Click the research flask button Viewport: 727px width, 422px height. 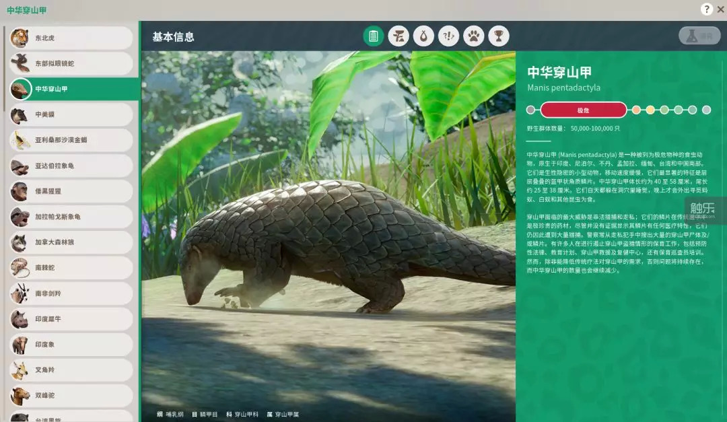click(699, 36)
